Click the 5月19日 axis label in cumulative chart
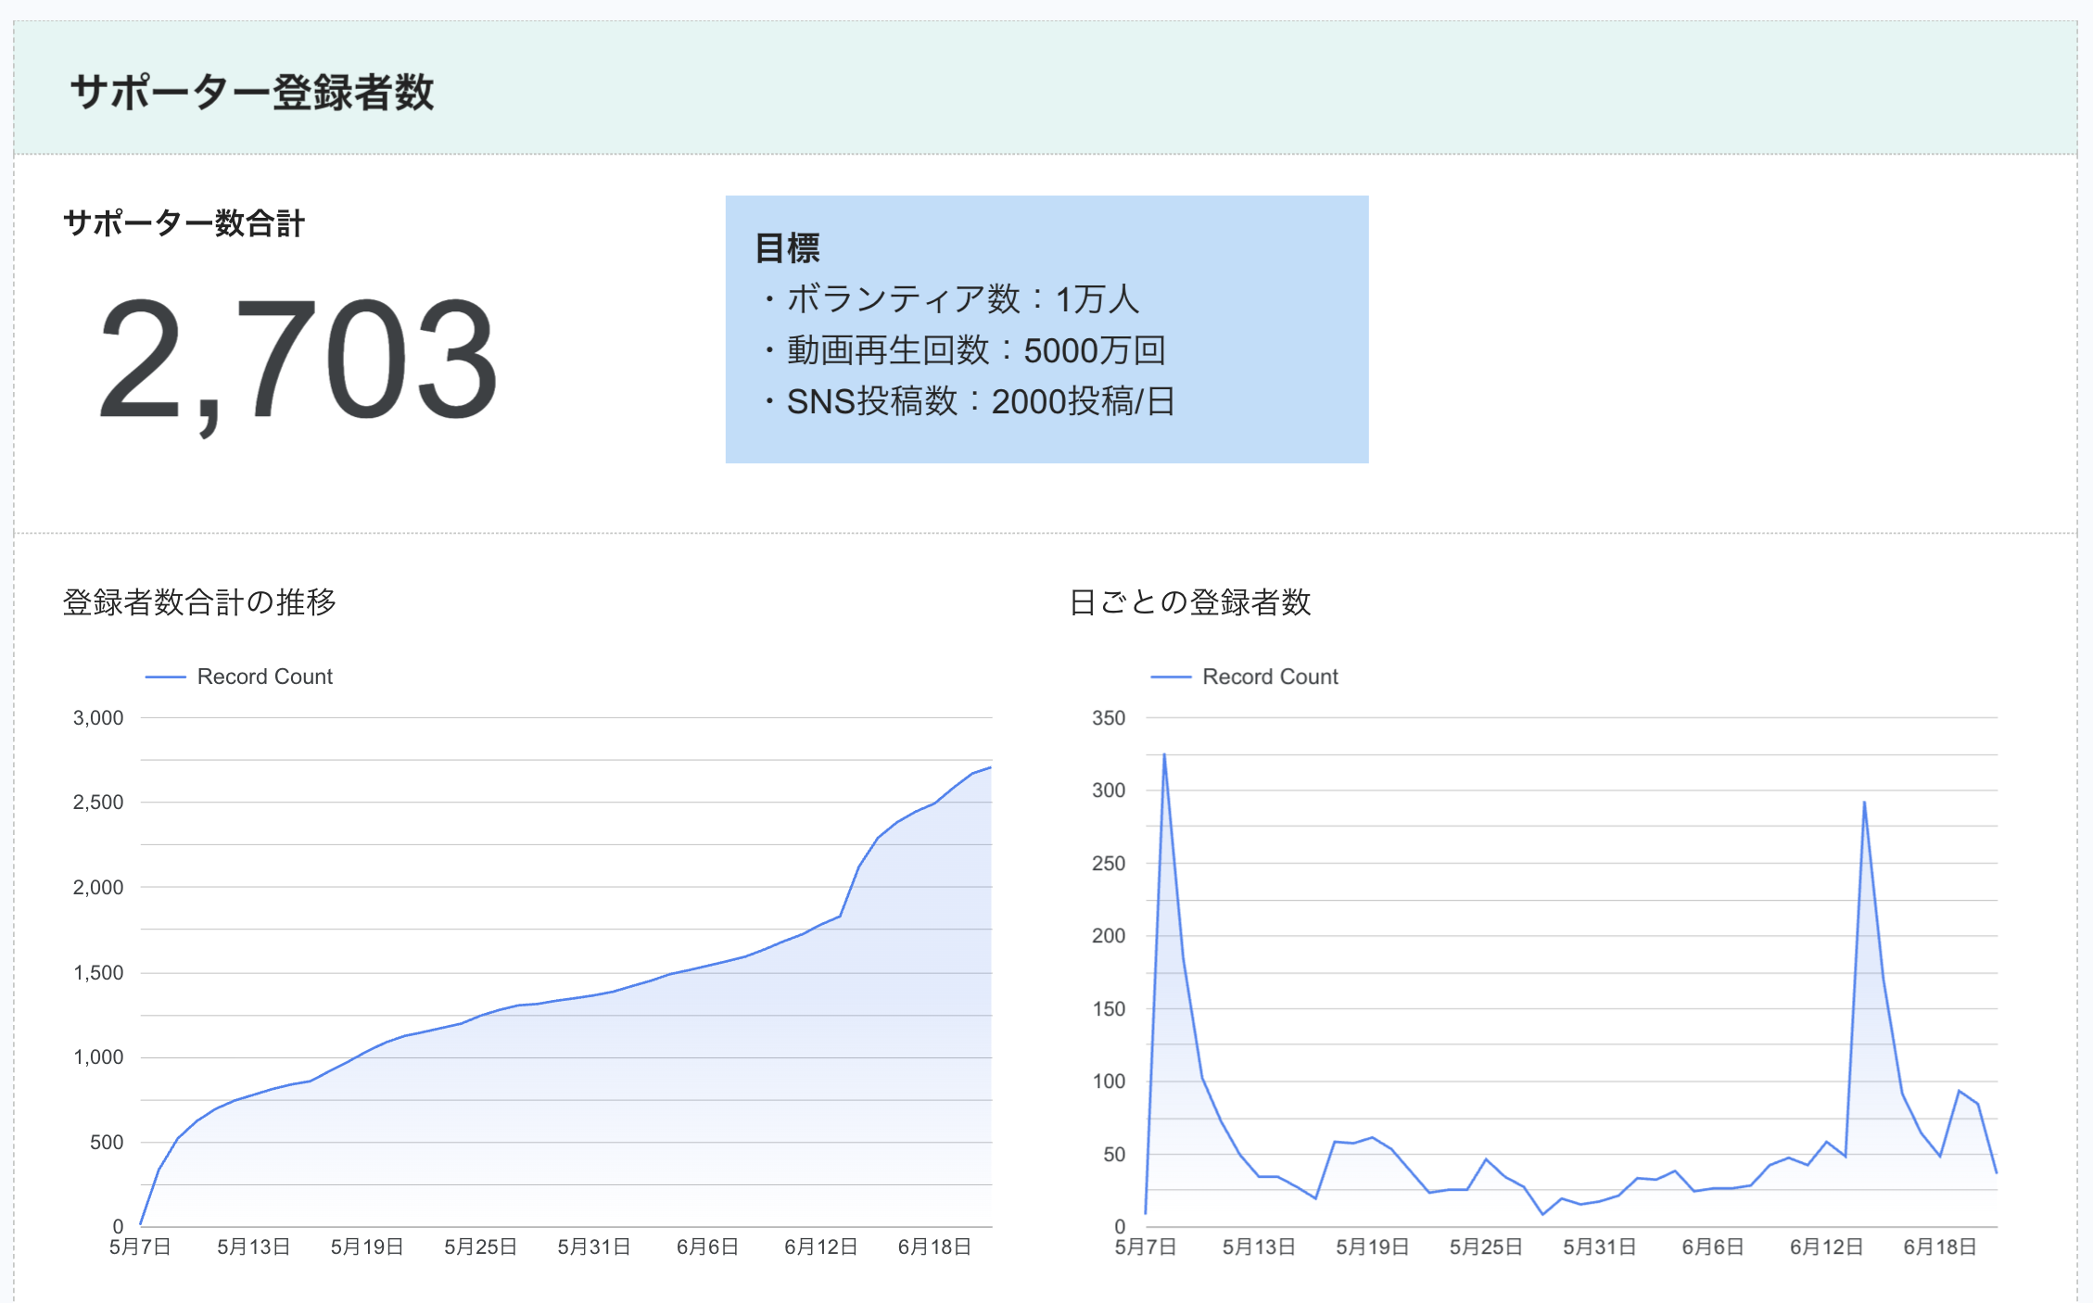2093x1303 pixels. (367, 1247)
